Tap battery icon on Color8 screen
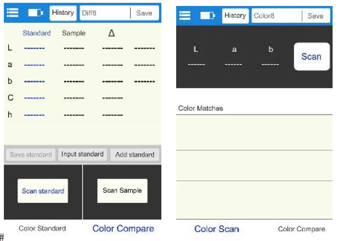 pos(208,16)
